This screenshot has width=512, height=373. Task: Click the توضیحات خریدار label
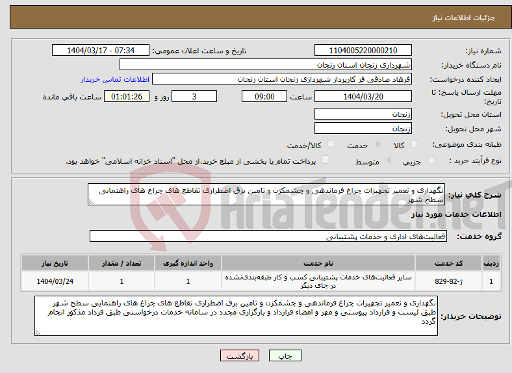[471, 316]
